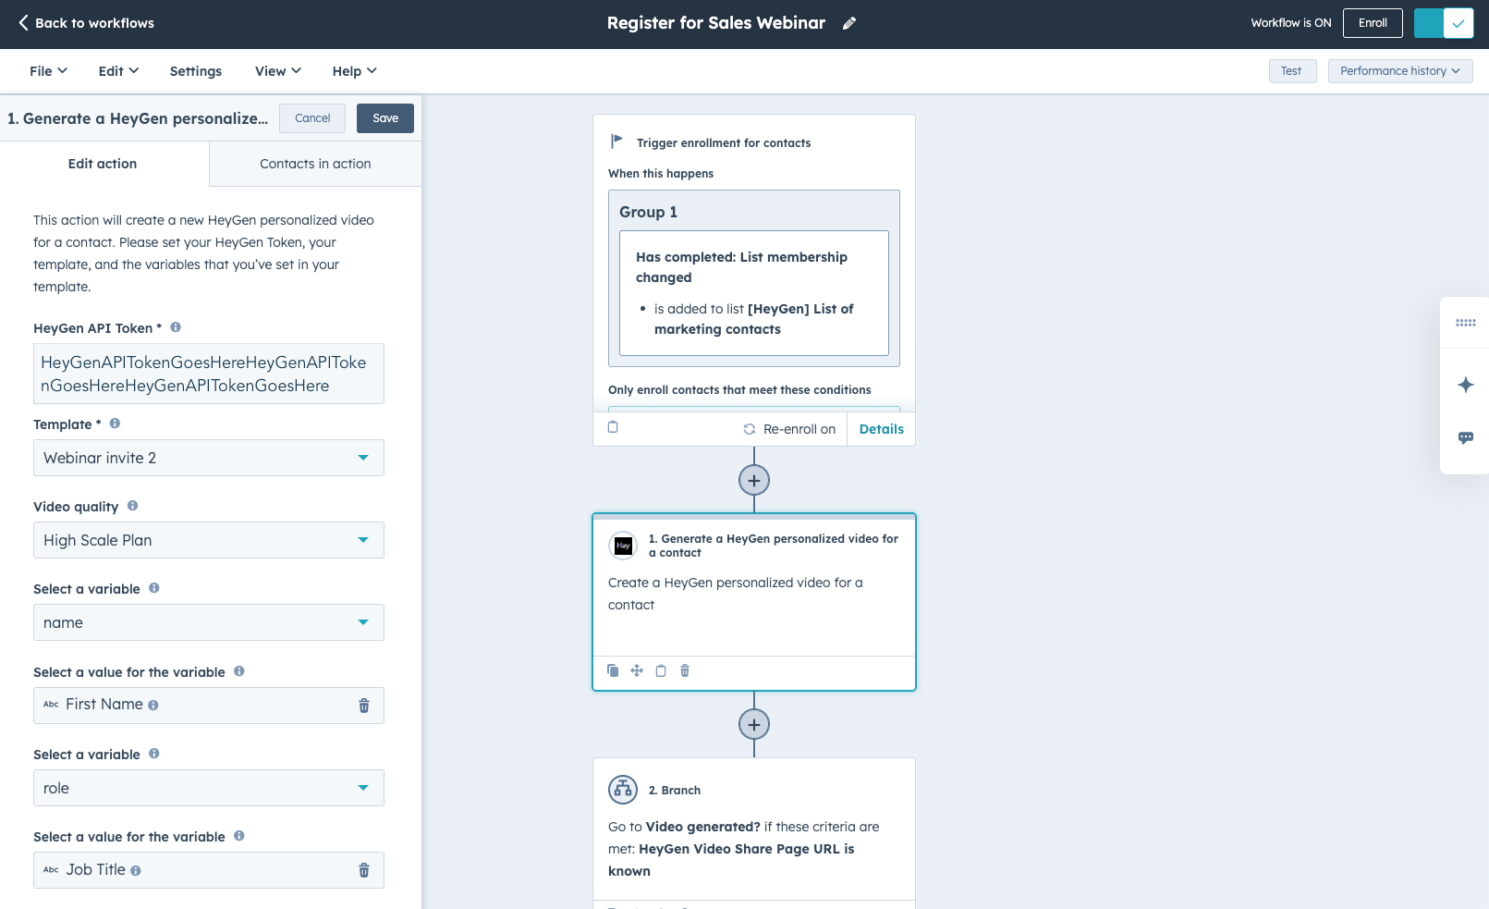Click the Job Title value field
Screen dimensions: 1489x909
point(209,870)
